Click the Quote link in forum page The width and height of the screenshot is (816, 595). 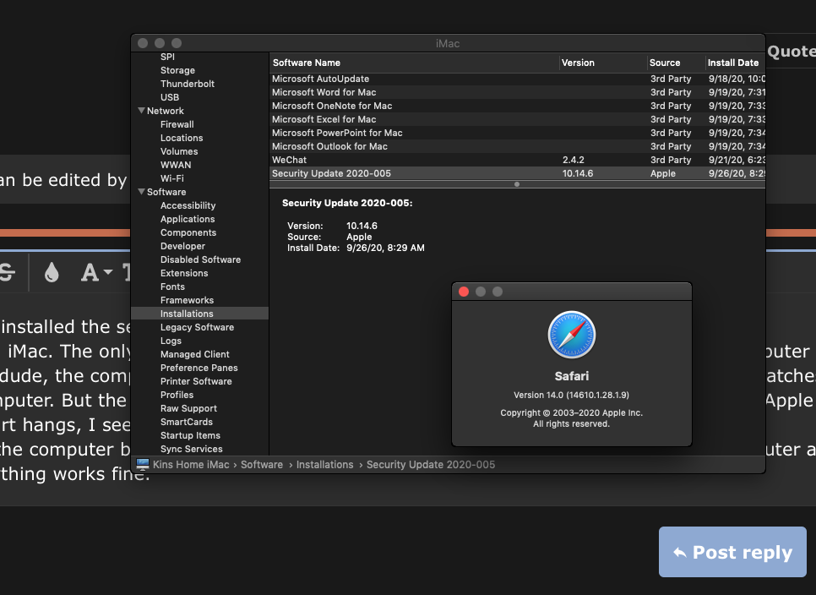coord(792,51)
